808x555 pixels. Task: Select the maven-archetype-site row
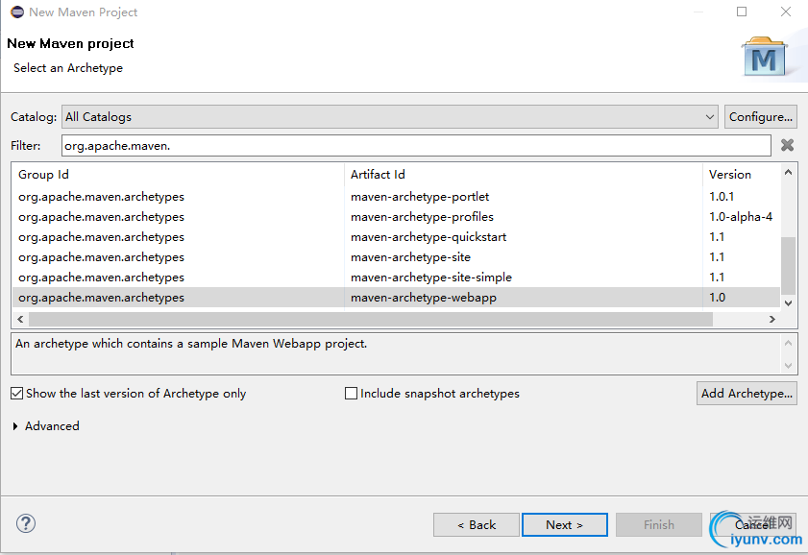[x=396, y=257]
